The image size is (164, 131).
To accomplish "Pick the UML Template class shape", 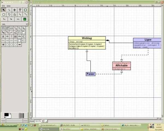I will tap(7, 28).
